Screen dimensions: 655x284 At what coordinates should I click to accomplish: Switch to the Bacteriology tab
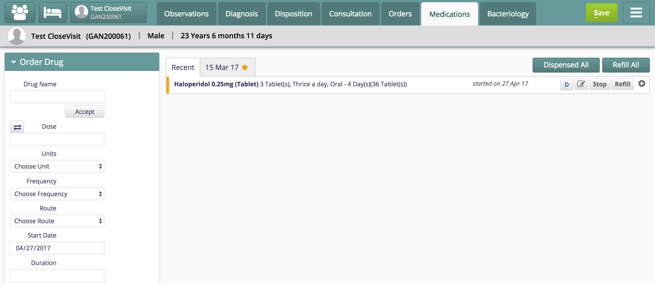[x=508, y=14]
